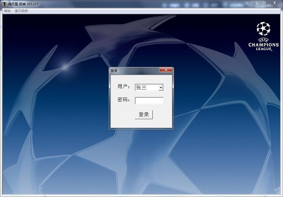Open the 演示视频 menu
The height and width of the screenshot is (197, 283).
click(x=21, y=11)
